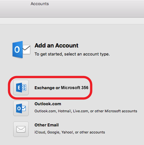This screenshot has height=145, width=144.
Task: Select the Outlook.com account icon button
Action: tap(21, 108)
